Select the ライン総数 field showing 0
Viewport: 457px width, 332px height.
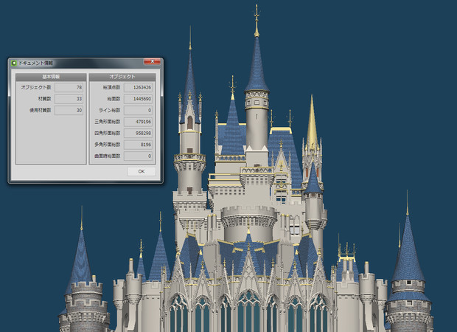pos(138,110)
